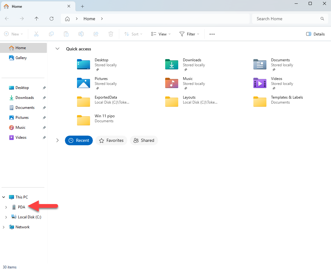Click the search magnifier icon

click(x=322, y=19)
